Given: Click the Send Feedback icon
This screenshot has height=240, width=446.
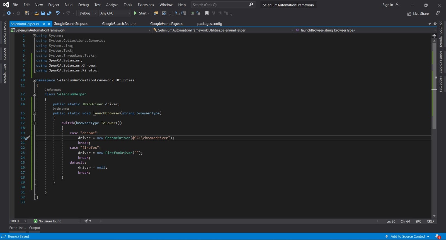Looking at the screenshot, I should pyautogui.click(x=438, y=13).
